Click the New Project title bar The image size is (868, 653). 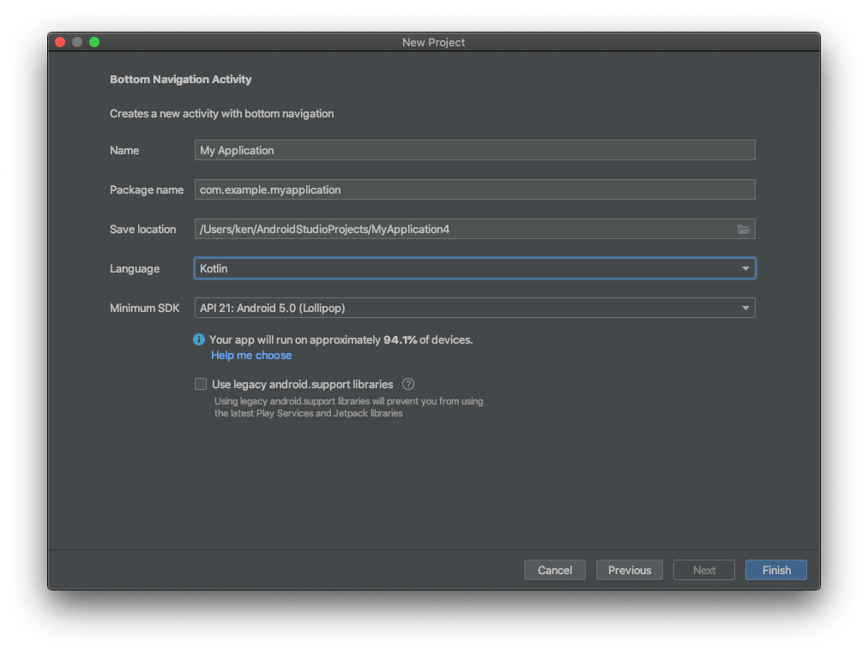[x=433, y=43]
